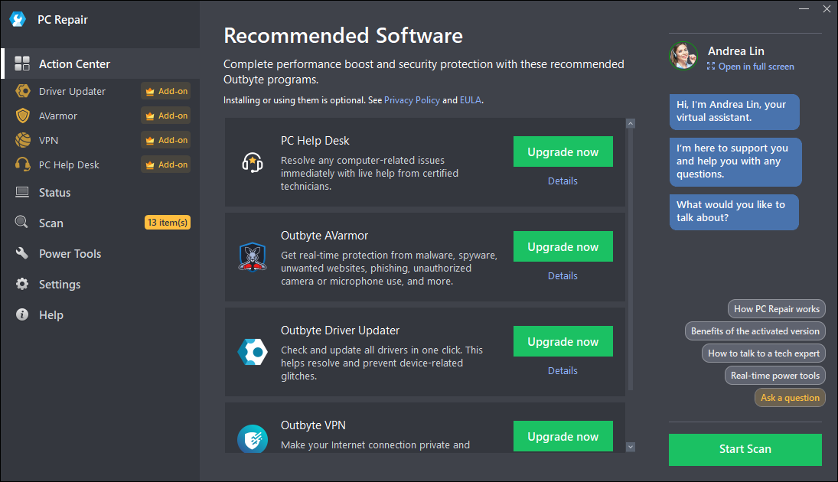Screen dimensions: 838x482
Task: Select PC Help Desk in the sidebar
Action: point(69,165)
